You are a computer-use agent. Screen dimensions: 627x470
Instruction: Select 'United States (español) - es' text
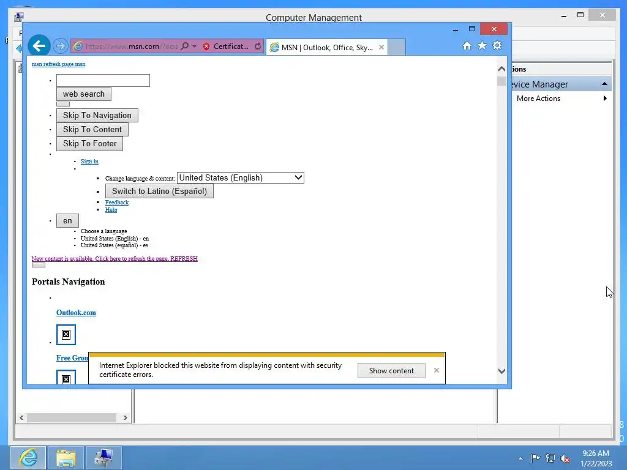pos(115,245)
